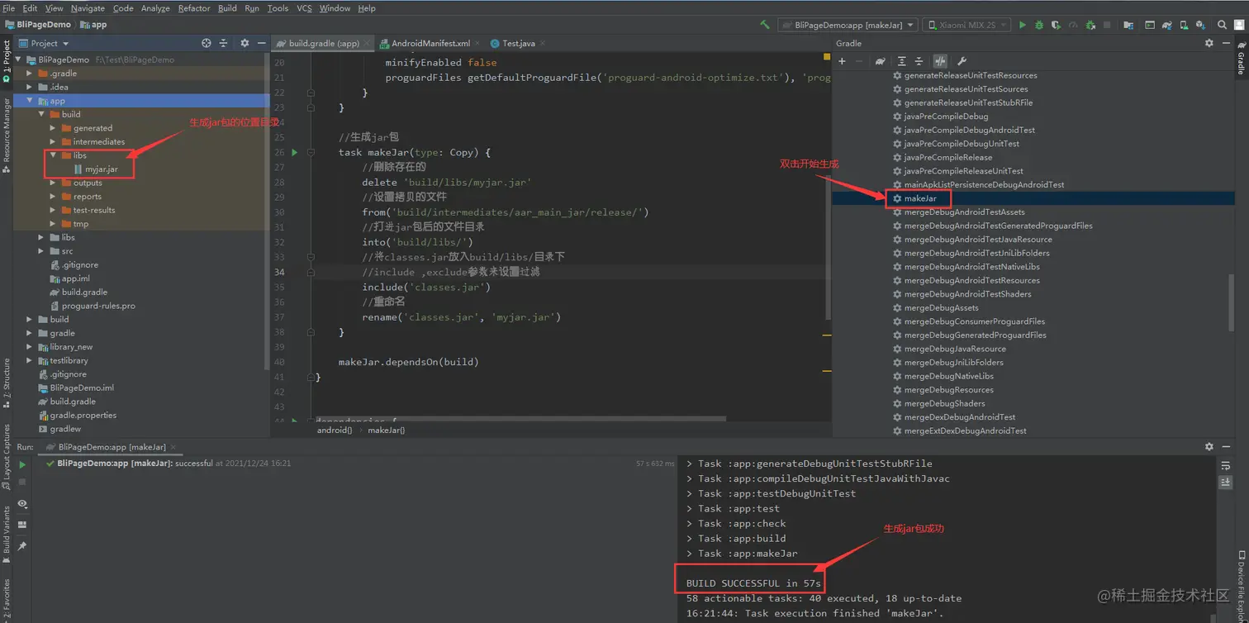Attach debugger to Android process icon
The width and height of the screenshot is (1249, 623).
tap(1091, 25)
